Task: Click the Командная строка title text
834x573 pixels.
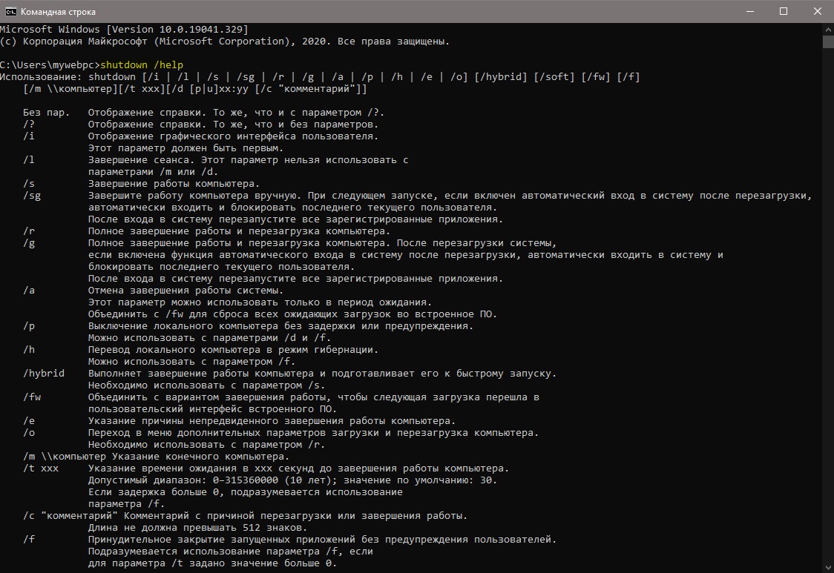Action: 58,12
